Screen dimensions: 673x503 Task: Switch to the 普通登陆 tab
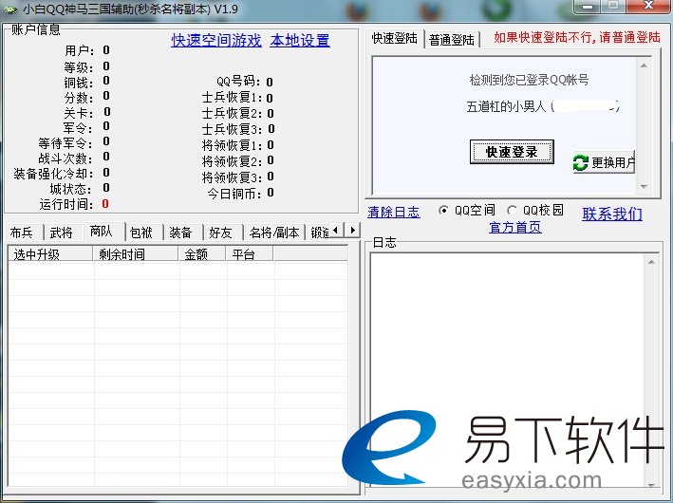tap(451, 40)
